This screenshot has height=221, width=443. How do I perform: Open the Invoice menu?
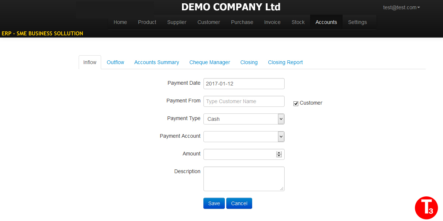coord(272,22)
